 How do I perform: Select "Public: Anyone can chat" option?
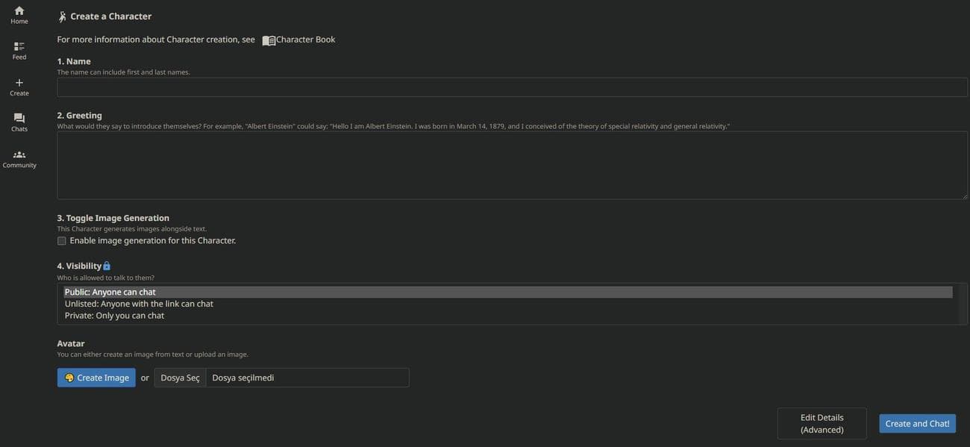coord(110,292)
